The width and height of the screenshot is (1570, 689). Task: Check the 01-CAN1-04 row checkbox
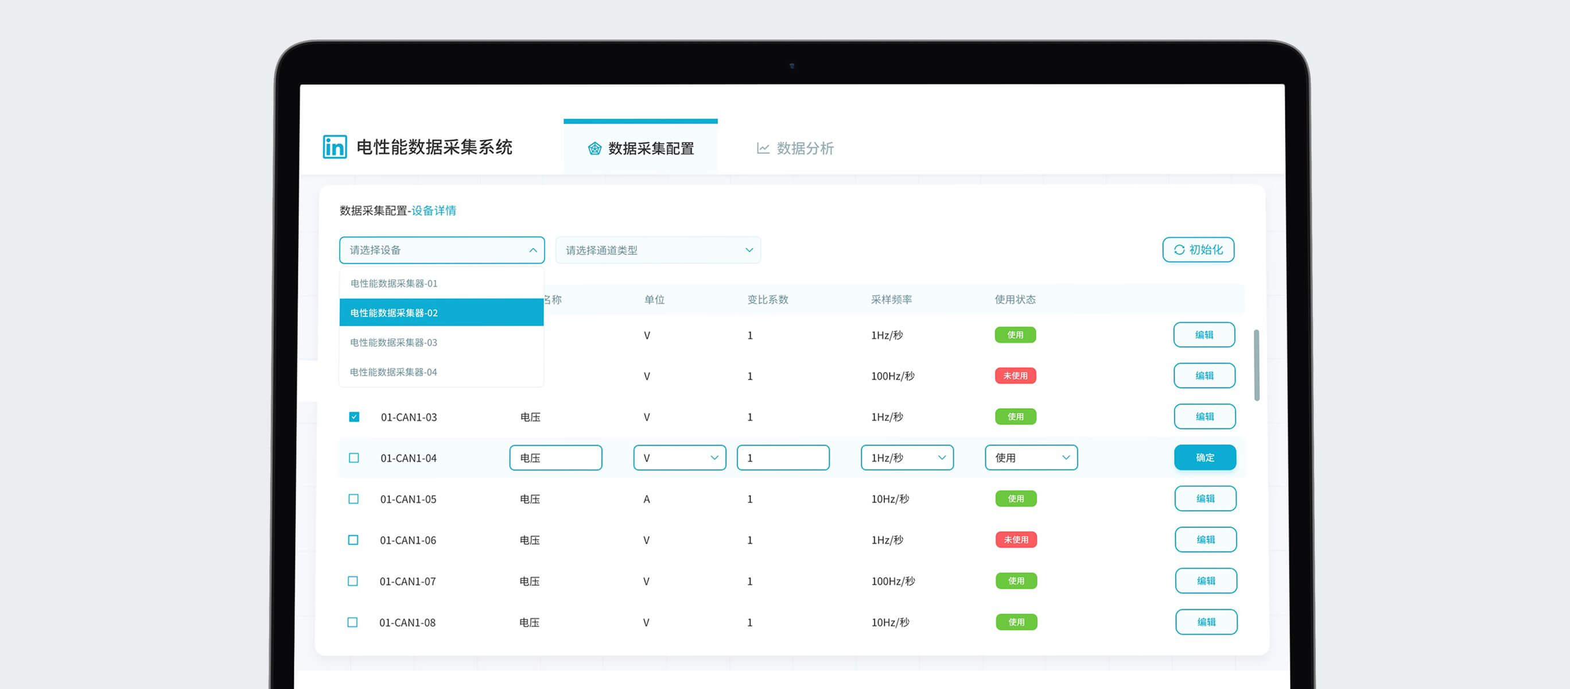(353, 458)
